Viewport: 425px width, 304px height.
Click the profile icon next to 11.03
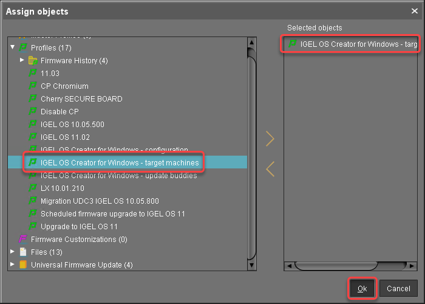(33, 74)
